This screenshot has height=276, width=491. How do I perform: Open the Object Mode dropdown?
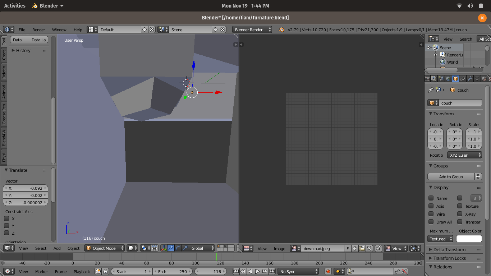coord(105,248)
